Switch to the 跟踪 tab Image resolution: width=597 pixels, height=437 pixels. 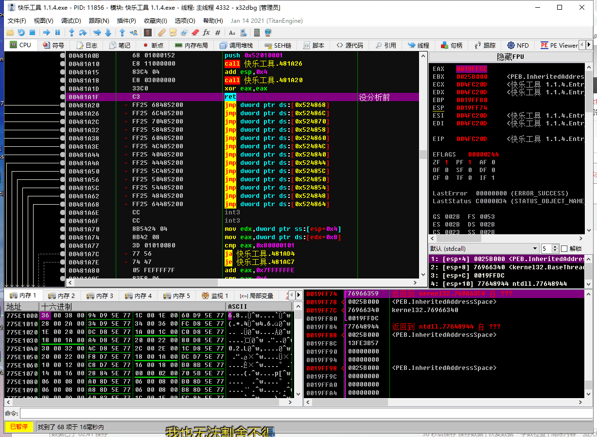485,45
